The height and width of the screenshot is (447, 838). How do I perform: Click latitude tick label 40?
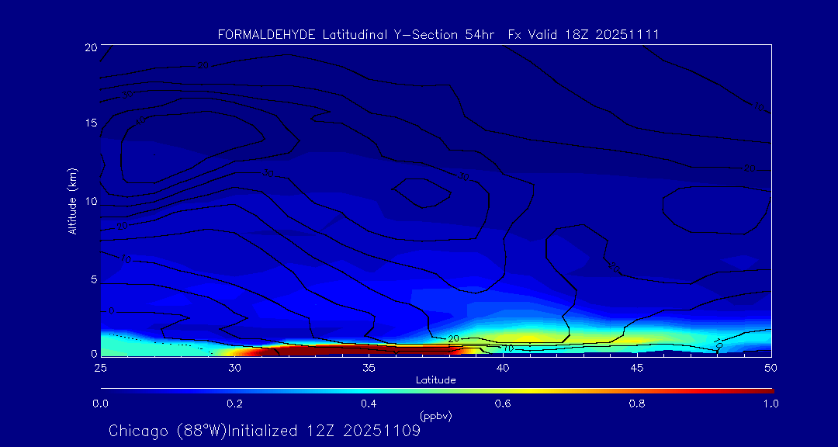[x=502, y=367]
